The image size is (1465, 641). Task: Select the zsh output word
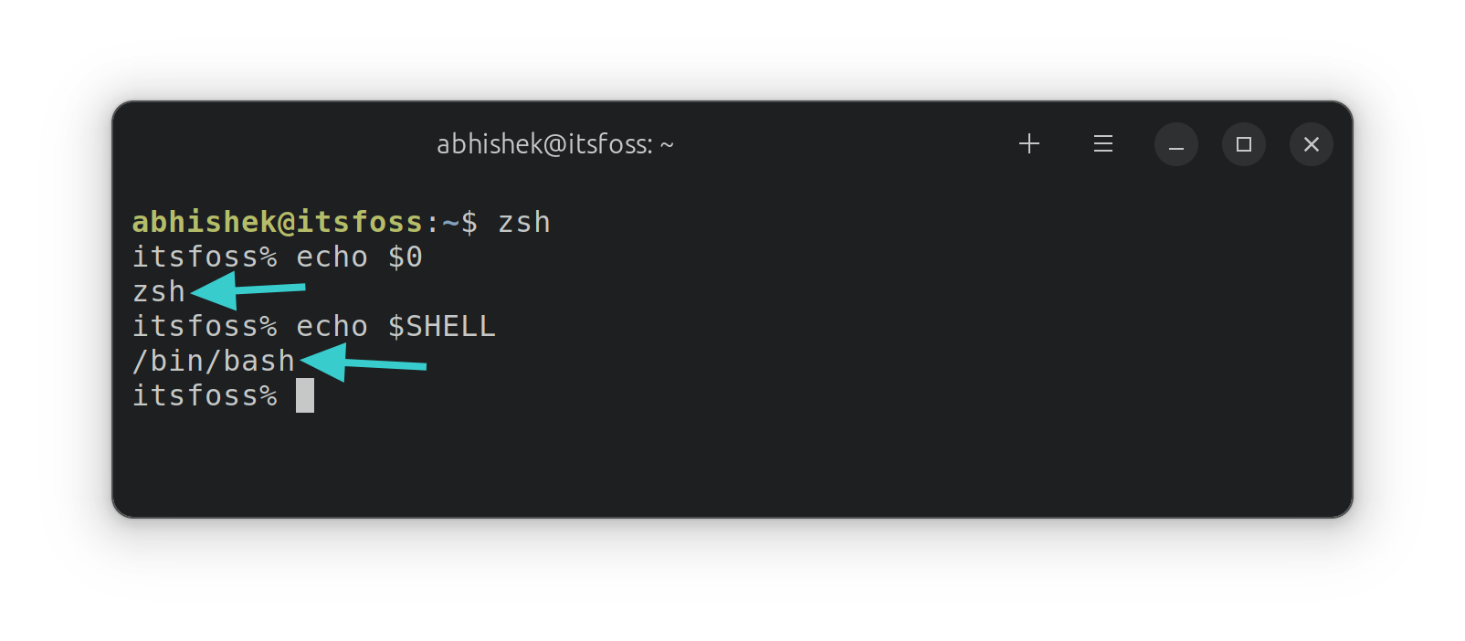[x=158, y=291]
